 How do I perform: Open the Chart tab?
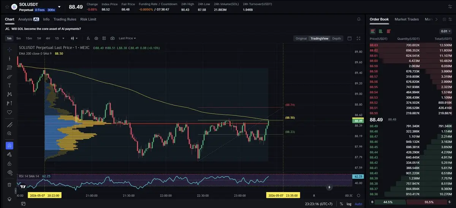click(x=9, y=19)
